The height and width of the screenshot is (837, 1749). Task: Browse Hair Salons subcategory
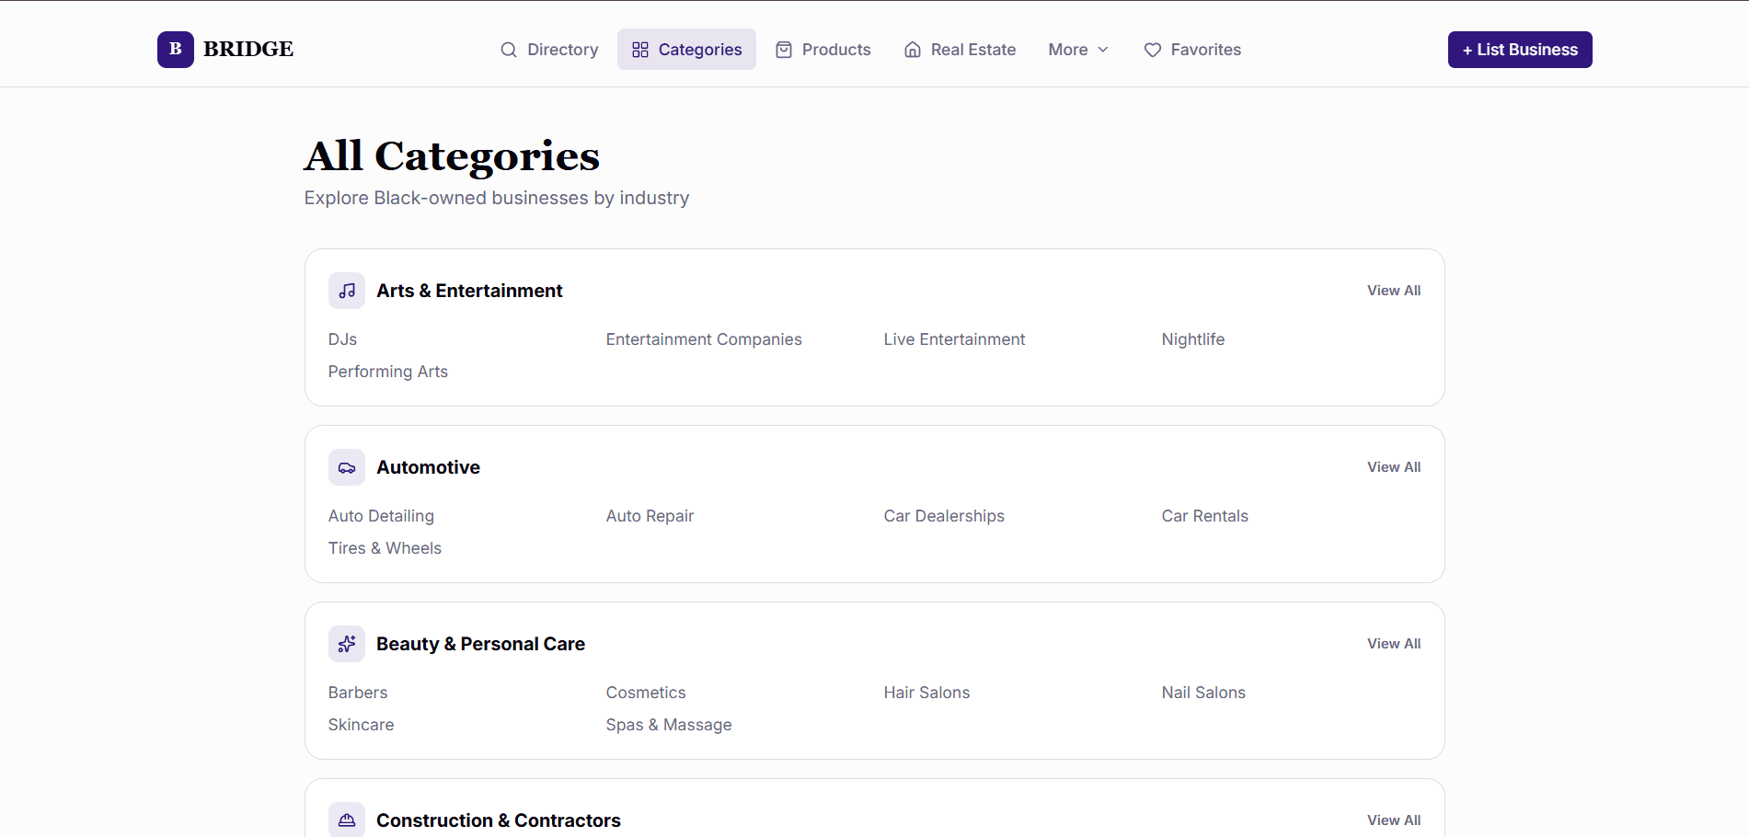click(x=926, y=693)
